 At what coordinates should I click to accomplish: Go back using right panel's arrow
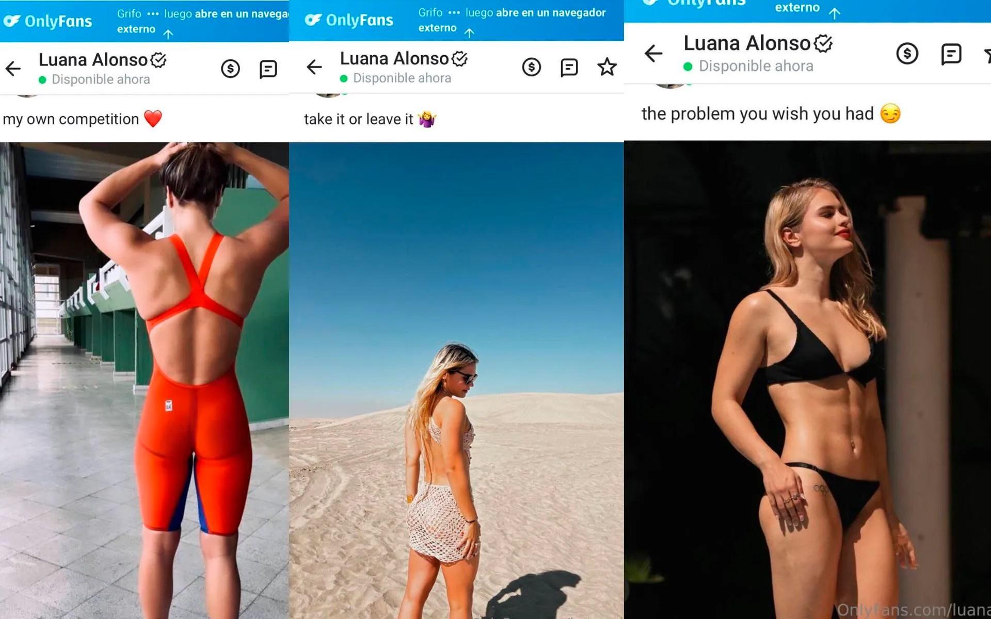(x=653, y=53)
